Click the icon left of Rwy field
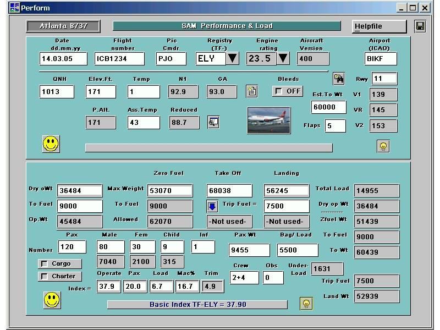The width and height of the screenshot is (440, 330). pos(339,79)
